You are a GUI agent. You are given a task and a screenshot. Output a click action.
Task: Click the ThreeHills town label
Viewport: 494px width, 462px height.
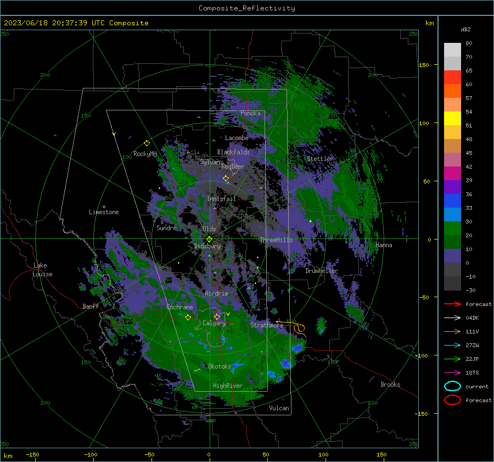tap(276, 240)
